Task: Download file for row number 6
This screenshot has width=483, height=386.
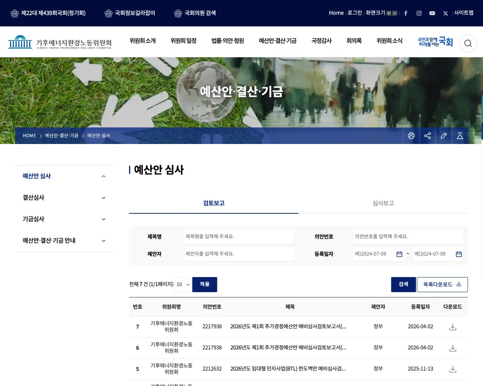Action: click(453, 348)
